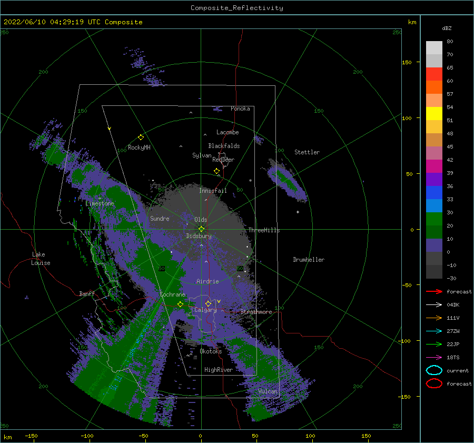Viewport: 474px width, 443px height.
Task: Click the RedDeer city label
Action: pos(223,160)
